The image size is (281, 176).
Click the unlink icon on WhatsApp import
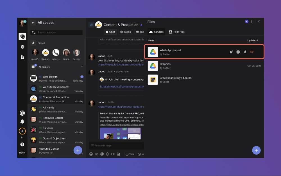click(252, 52)
